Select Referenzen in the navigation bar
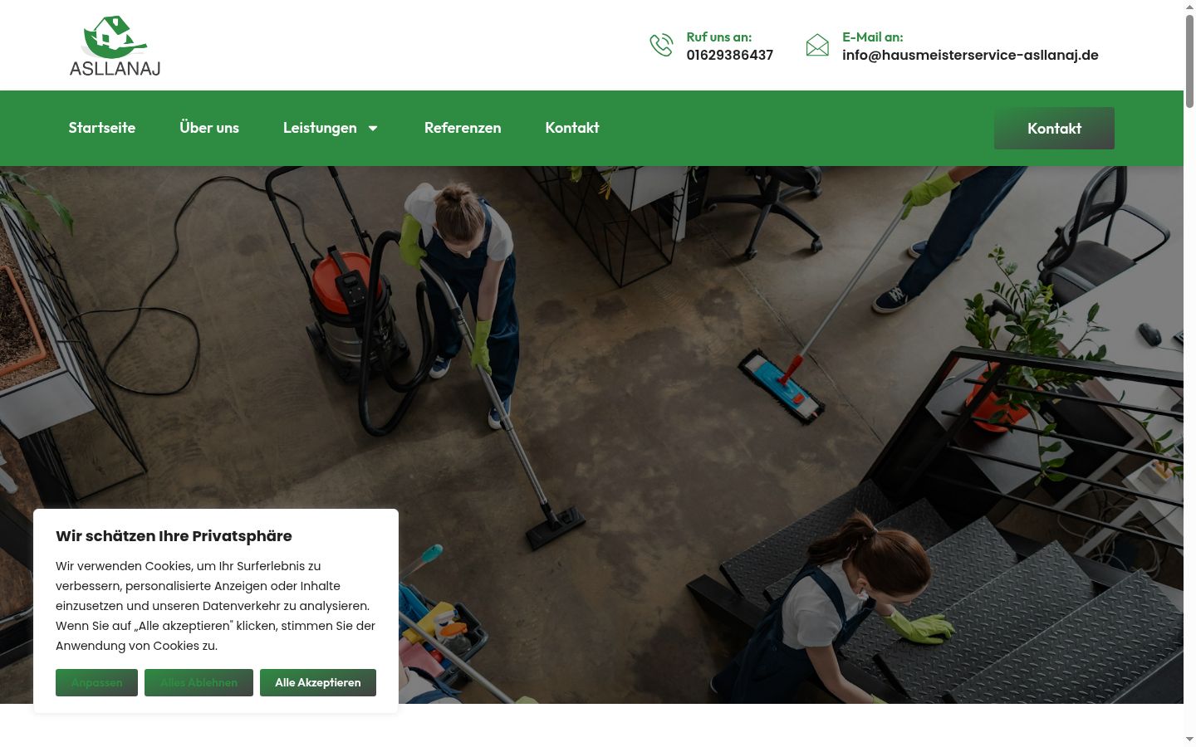Screen dimensions: 1196x747 point(463,128)
